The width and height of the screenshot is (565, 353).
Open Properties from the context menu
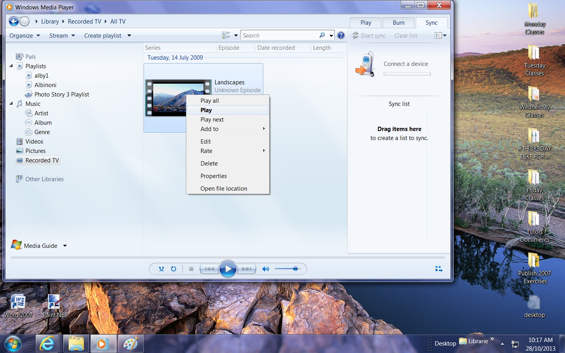click(228, 176)
